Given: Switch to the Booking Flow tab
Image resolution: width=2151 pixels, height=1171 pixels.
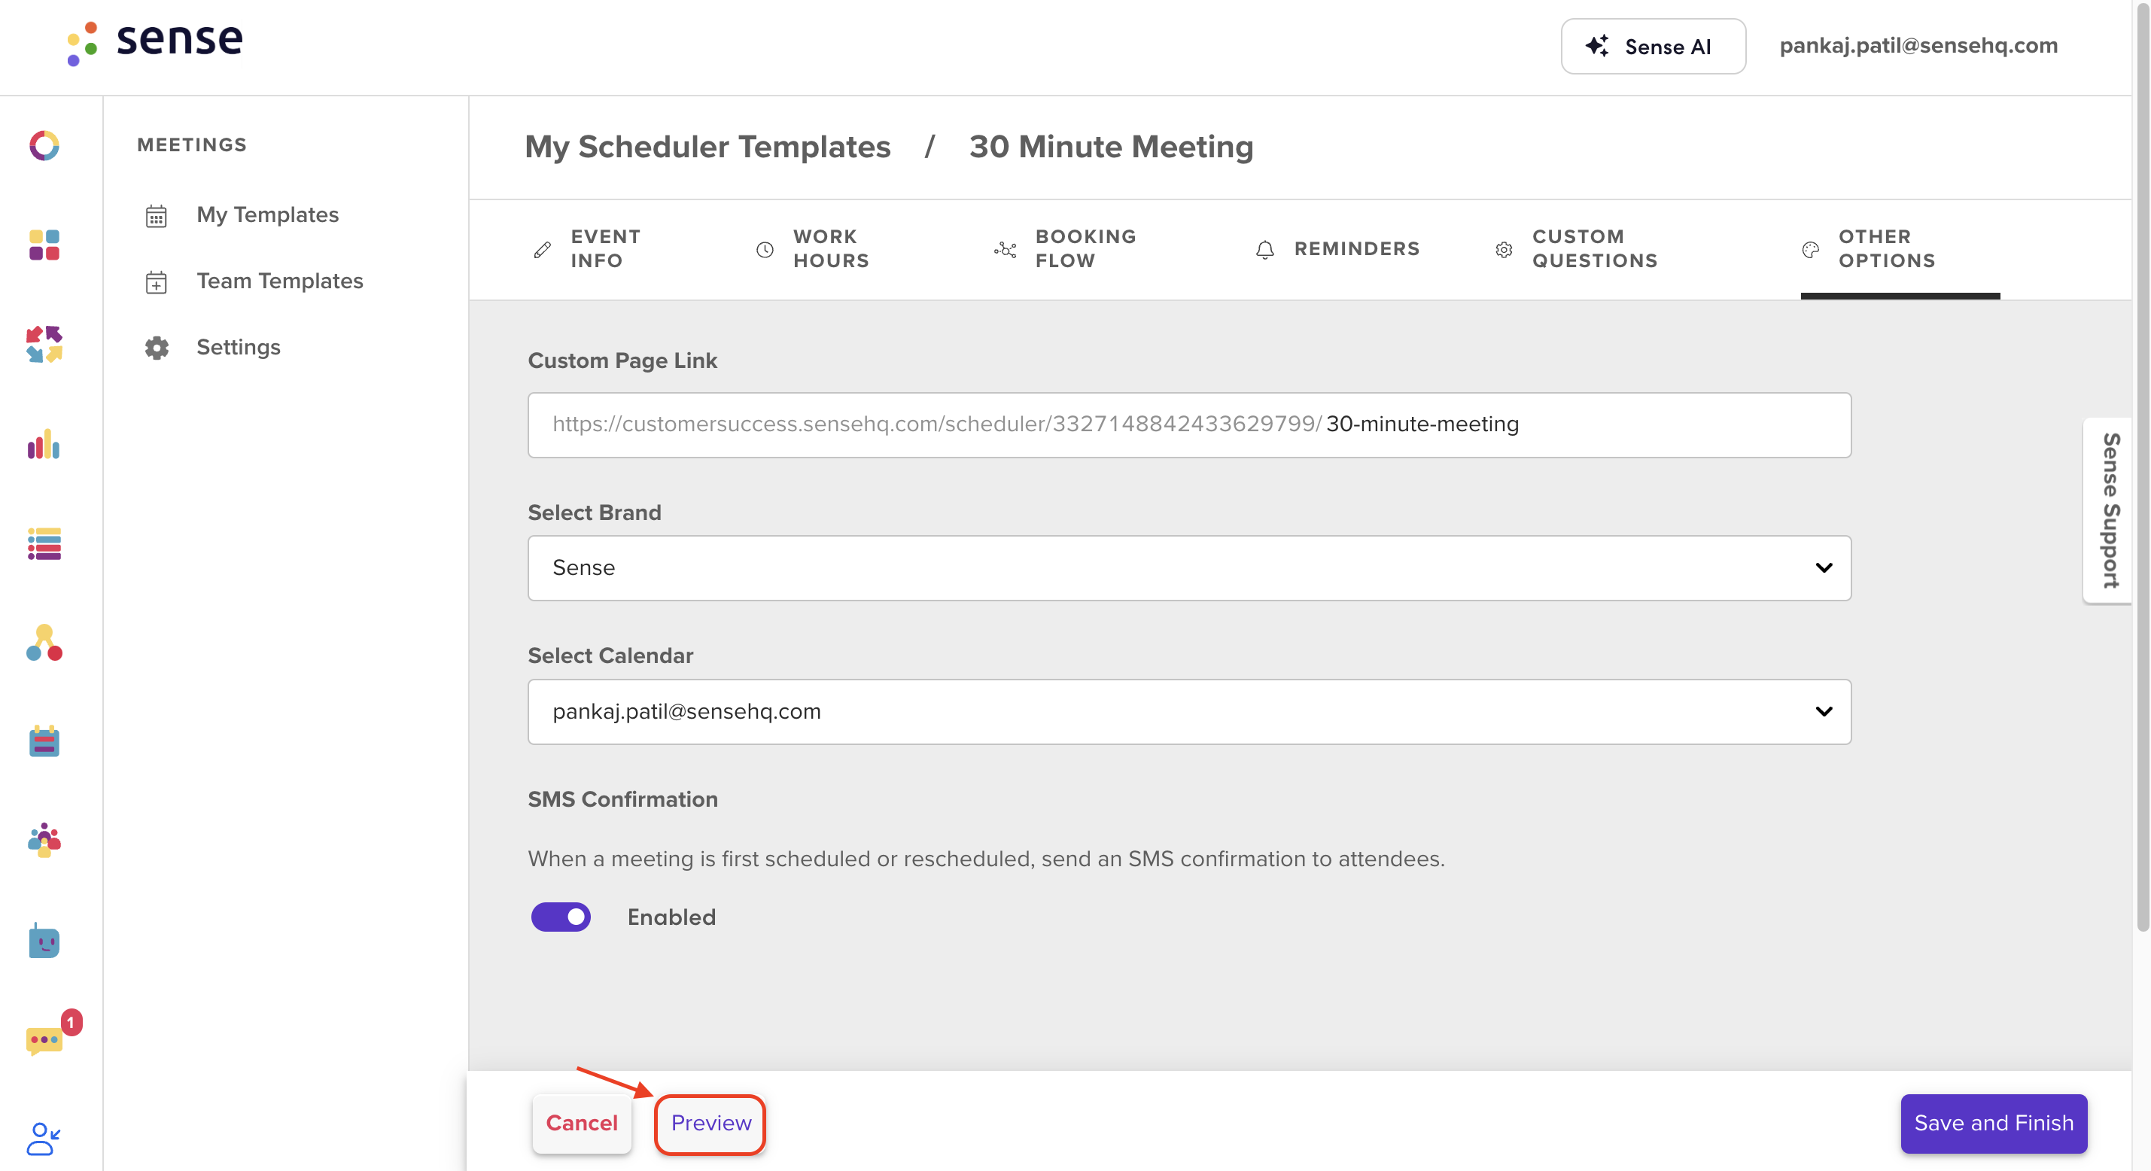Looking at the screenshot, I should [x=1065, y=249].
